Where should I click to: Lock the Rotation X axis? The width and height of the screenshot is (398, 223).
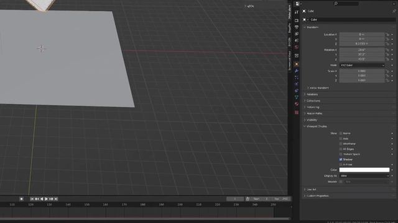387,50
